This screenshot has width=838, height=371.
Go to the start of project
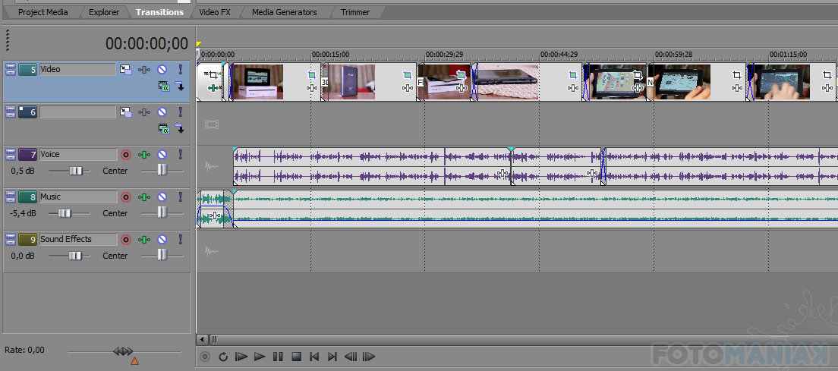[x=314, y=357]
